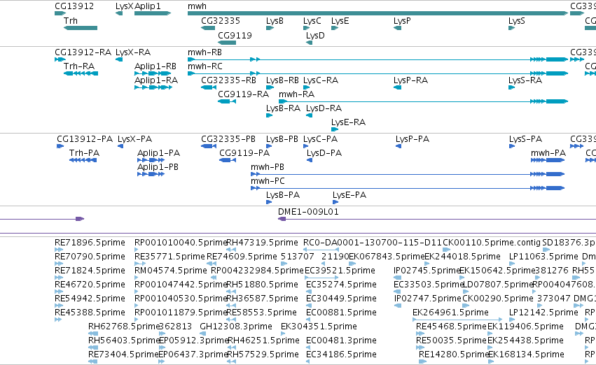Select the CG32335 gene label
The width and height of the screenshot is (596, 365).
tap(221, 21)
